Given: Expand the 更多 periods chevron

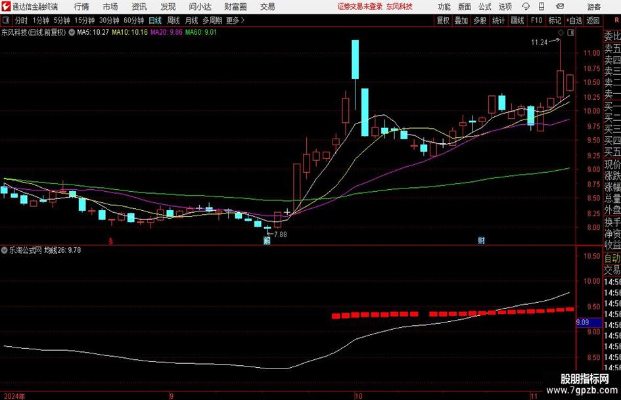Looking at the screenshot, I should coord(236,20).
